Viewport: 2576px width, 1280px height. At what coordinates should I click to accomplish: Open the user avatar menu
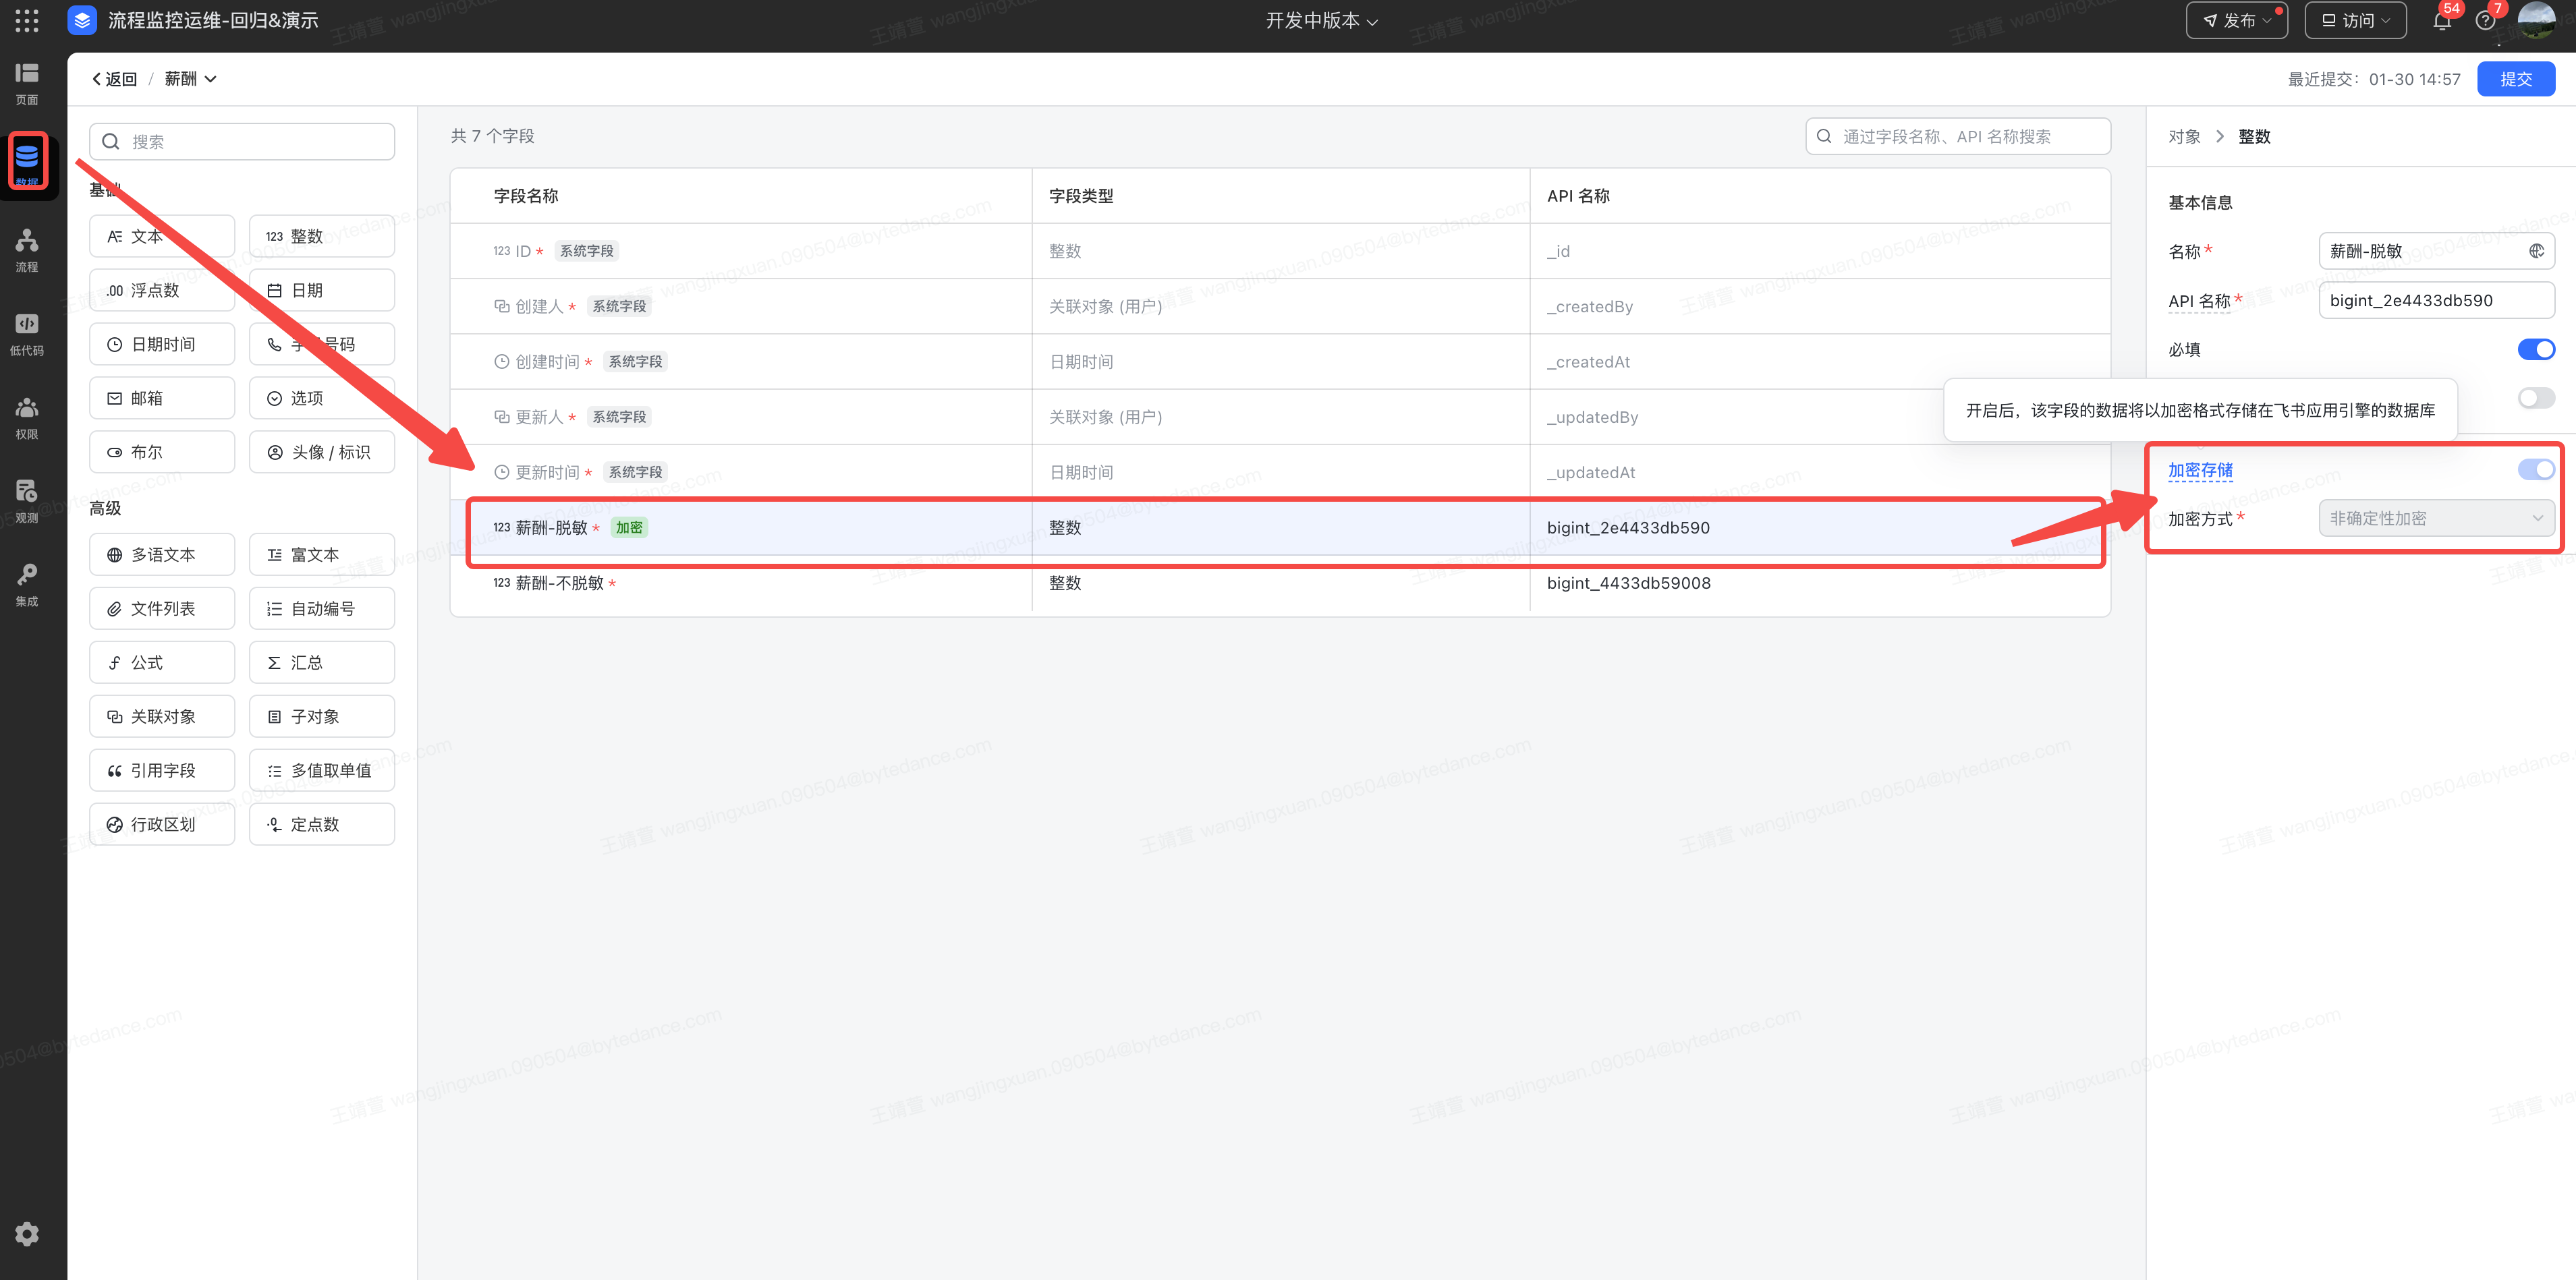[2536, 20]
